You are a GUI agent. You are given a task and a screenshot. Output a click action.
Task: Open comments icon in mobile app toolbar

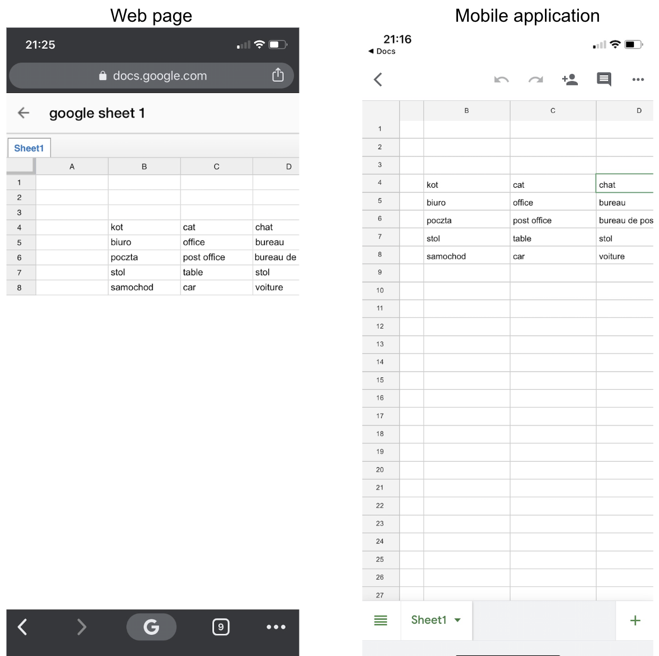coord(604,80)
